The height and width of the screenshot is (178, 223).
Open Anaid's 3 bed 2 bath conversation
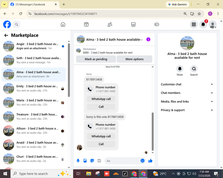coord(33,145)
